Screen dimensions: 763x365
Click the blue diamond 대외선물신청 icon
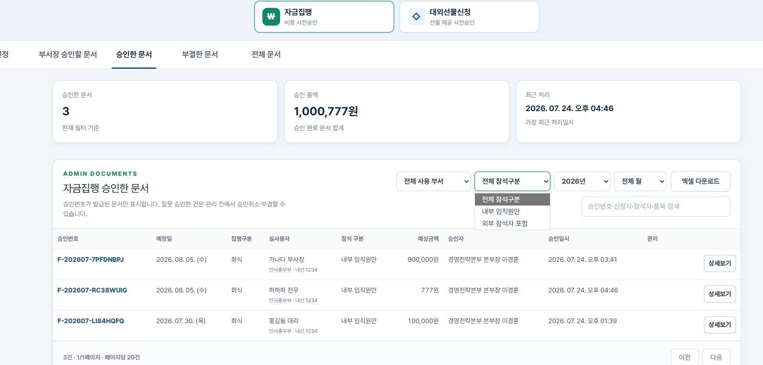416,17
